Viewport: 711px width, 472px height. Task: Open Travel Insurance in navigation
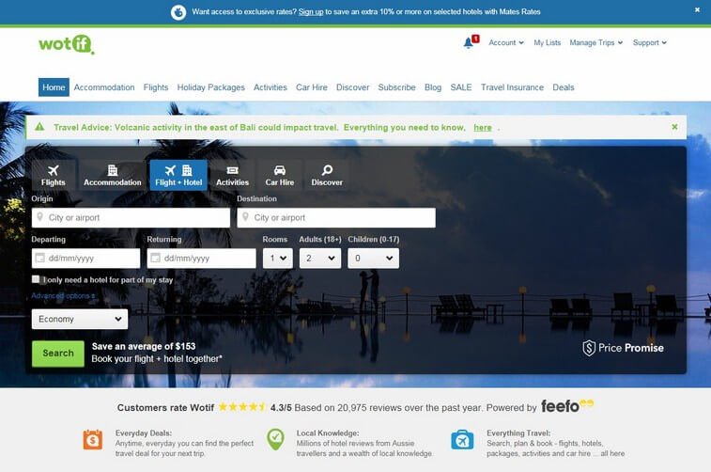[x=512, y=87]
